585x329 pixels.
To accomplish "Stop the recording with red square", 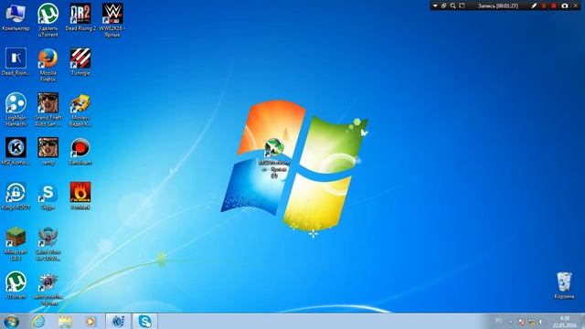I will pos(554,6).
